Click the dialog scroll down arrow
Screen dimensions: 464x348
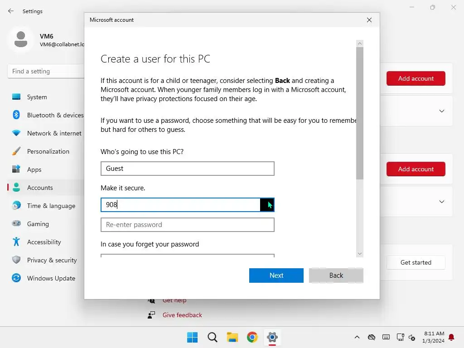click(x=359, y=254)
